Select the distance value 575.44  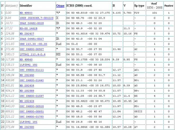tap(10, 127)
